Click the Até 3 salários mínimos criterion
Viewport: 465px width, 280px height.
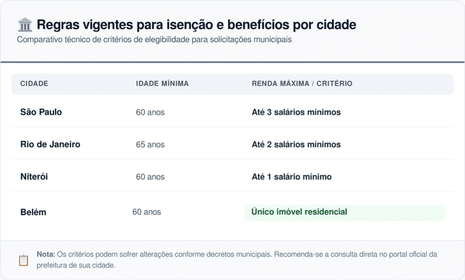(x=296, y=112)
